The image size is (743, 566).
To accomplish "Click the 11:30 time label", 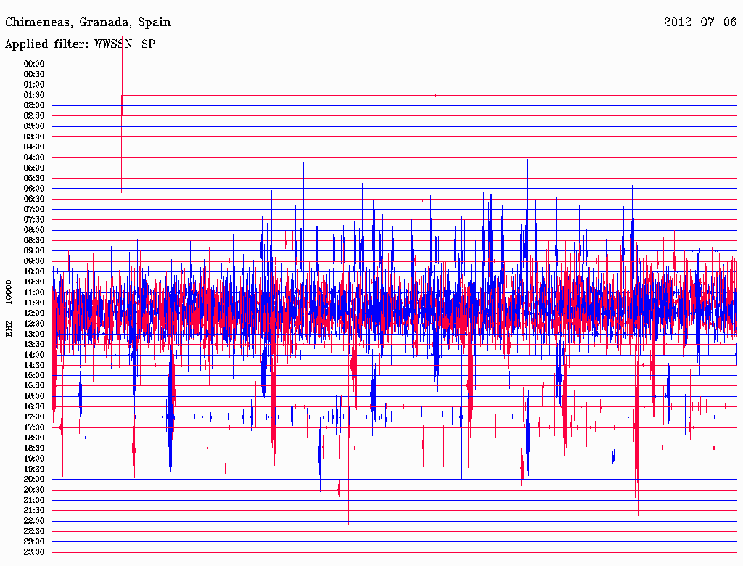I will [x=34, y=303].
